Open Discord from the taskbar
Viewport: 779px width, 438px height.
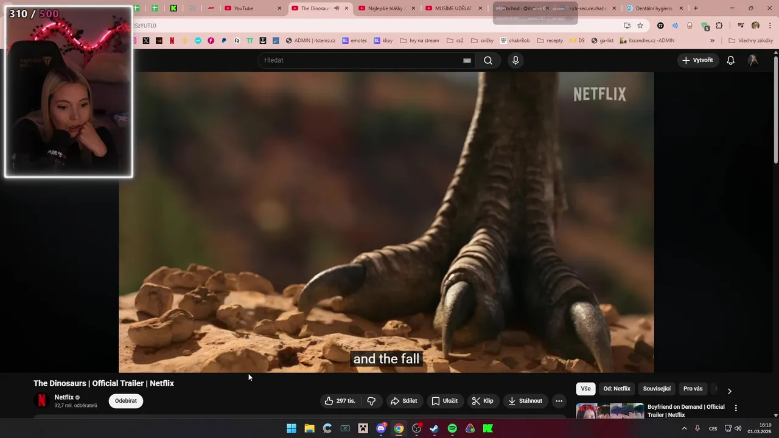[381, 428]
